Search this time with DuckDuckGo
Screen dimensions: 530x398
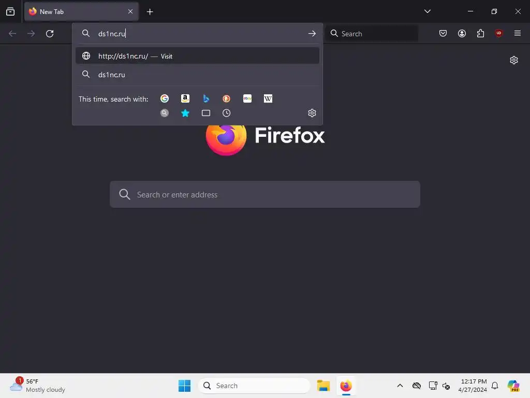tap(227, 98)
